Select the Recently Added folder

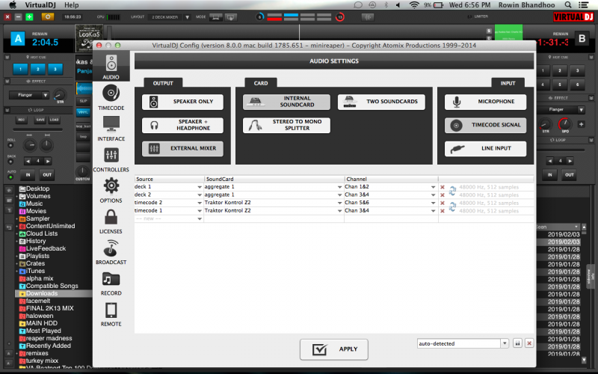(48, 346)
